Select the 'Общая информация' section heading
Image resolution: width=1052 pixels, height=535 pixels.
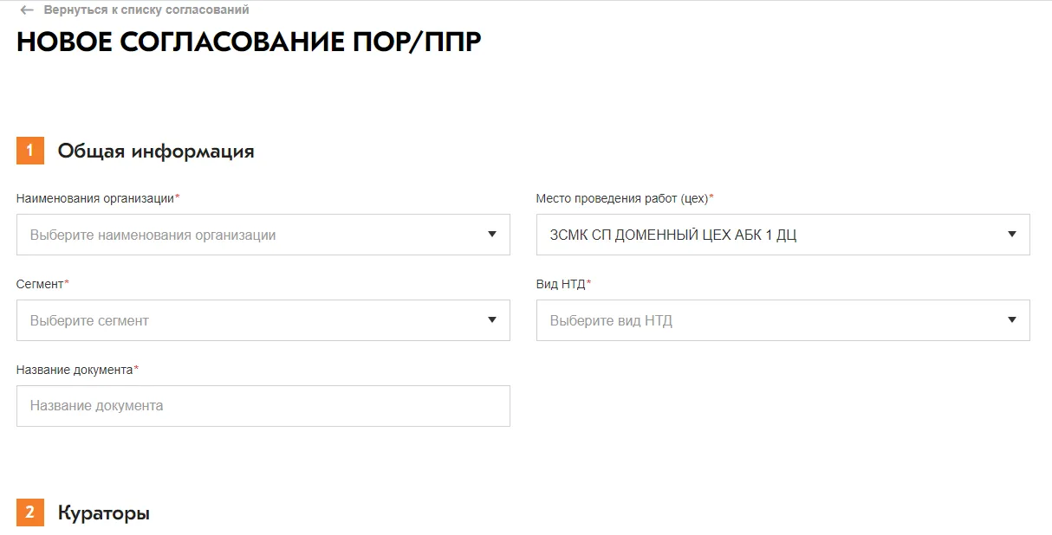pos(156,151)
